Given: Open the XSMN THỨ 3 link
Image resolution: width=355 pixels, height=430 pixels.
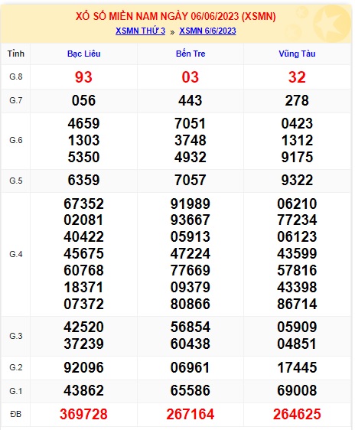Looking at the screenshot, I should tap(140, 31).
